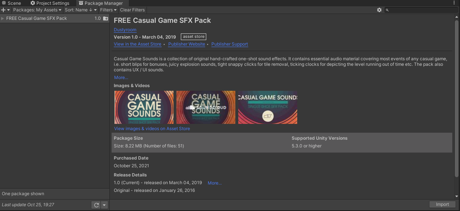
Task: Open the Filters dropdown
Action: pos(108,10)
